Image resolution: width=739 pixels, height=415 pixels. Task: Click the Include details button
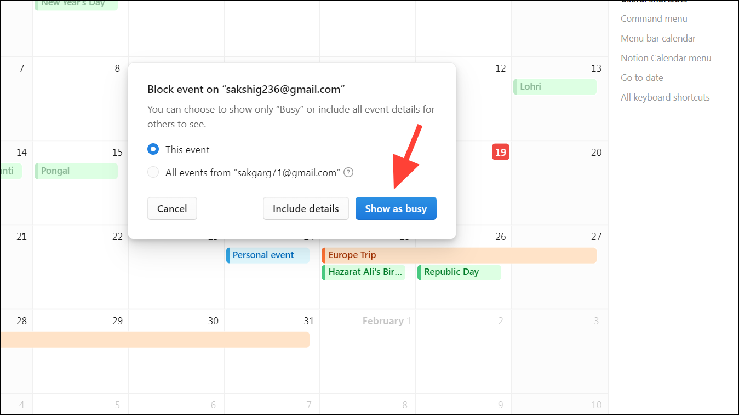tap(306, 208)
